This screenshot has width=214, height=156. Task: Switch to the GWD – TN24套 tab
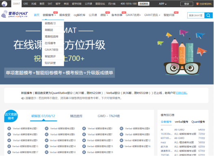109,116
